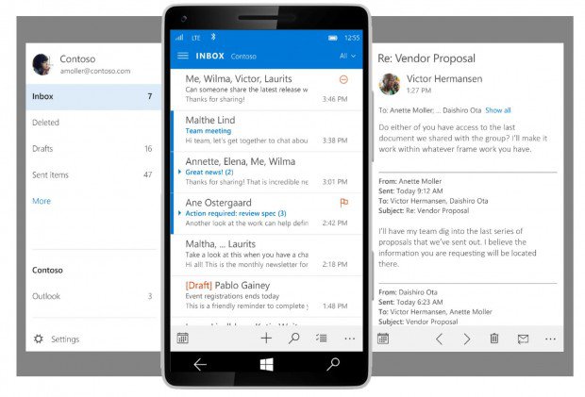Expand the Great news! conversation thread
The height and width of the screenshot is (397, 585).
point(179,173)
